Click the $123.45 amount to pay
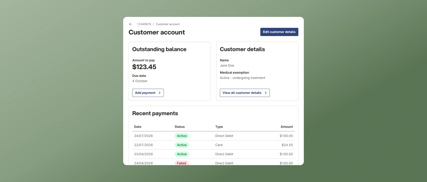The image size is (427, 182). click(x=144, y=67)
